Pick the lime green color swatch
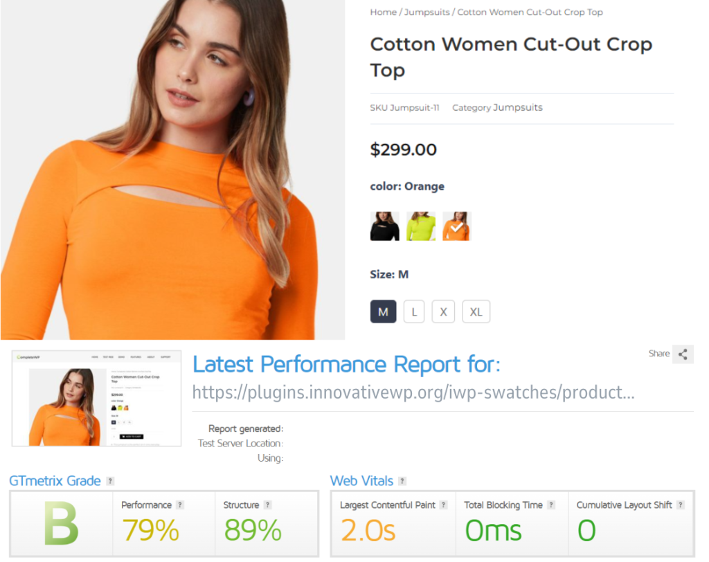 (421, 226)
